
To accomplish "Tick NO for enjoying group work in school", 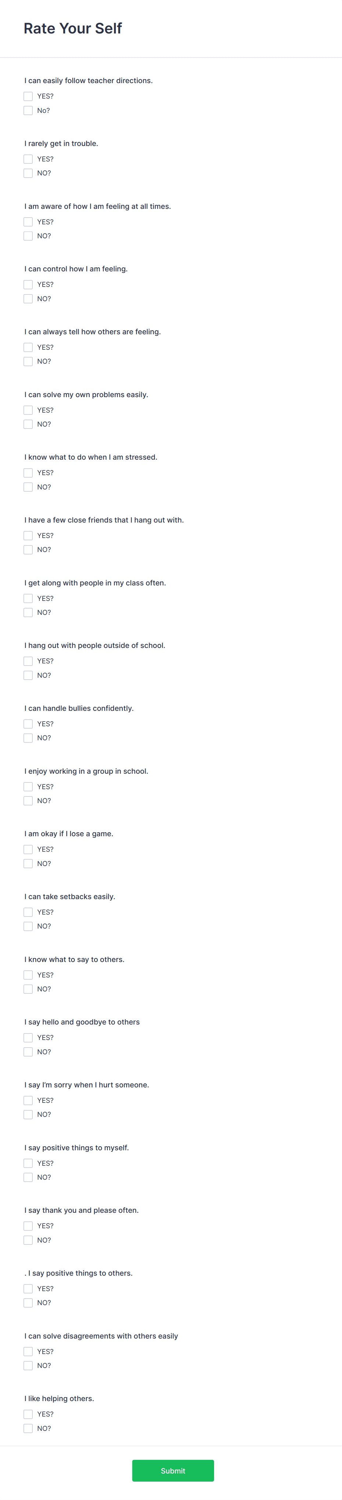I will click(x=28, y=801).
